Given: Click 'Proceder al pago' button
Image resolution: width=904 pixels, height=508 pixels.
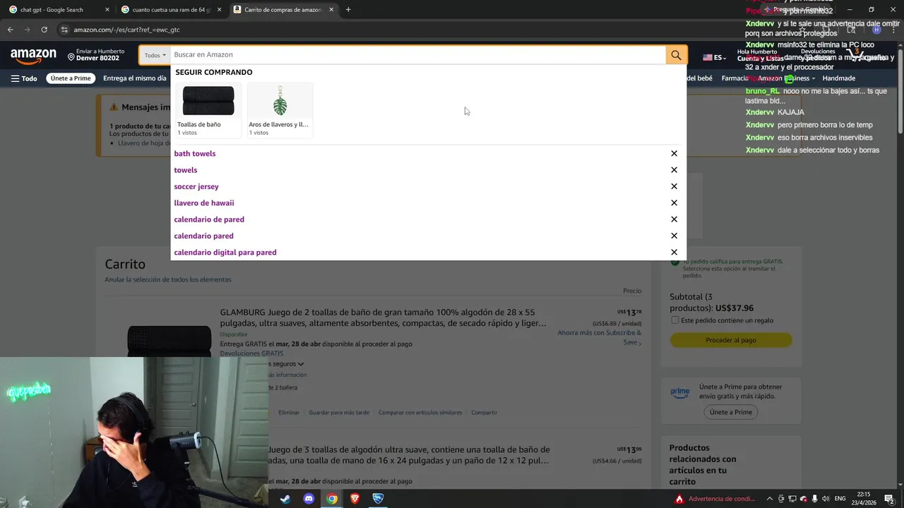Looking at the screenshot, I should coord(731,340).
